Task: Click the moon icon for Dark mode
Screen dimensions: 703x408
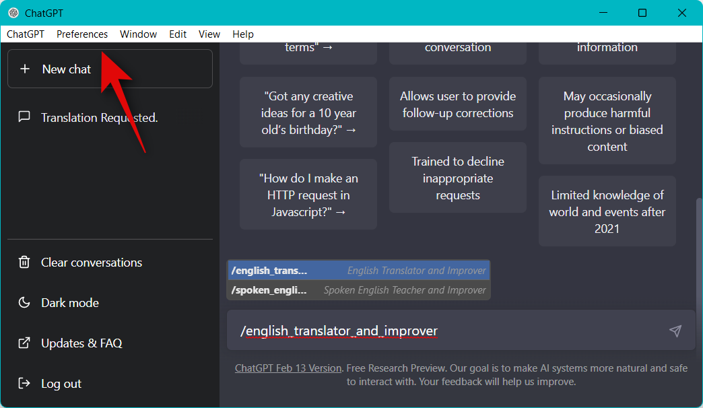Action: [x=24, y=302]
